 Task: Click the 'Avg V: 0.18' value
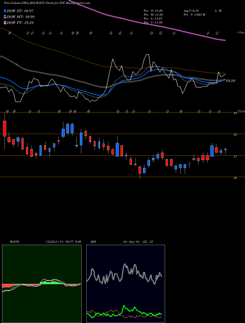coord(191,11)
